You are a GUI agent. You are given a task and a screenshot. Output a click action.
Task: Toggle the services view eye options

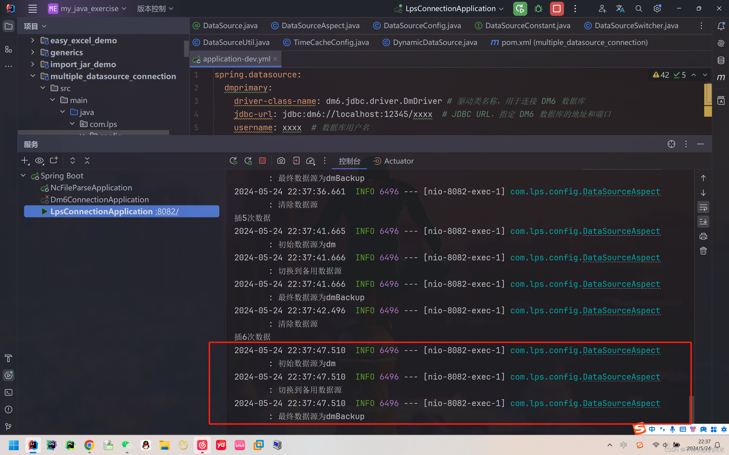pyautogui.click(x=39, y=161)
